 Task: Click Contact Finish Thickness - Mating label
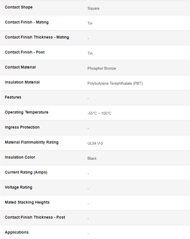click(37, 37)
